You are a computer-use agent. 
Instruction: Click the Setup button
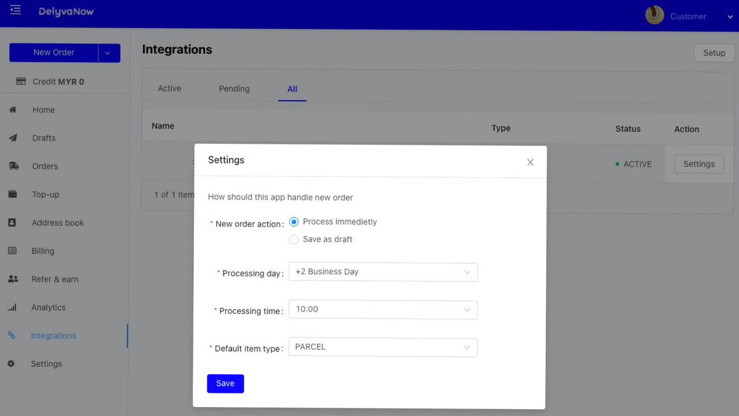[x=714, y=53]
